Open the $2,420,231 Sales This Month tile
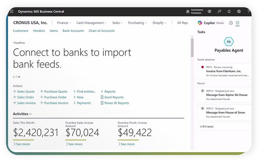This screenshot has height=161, width=260. pyautogui.click(x=36, y=132)
